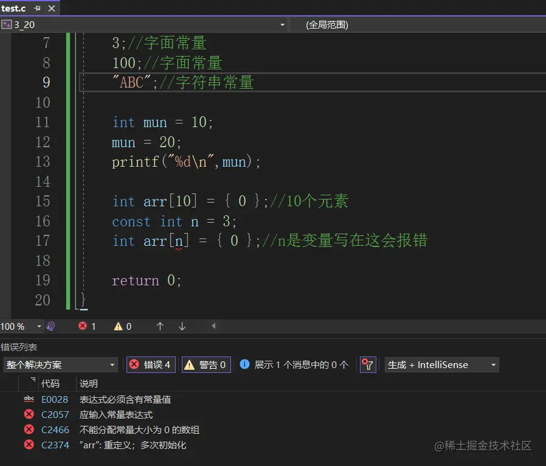This screenshot has width=546, height=466.
Task: Navigate to next issue with down arrow icon
Action: (x=181, y=327)
